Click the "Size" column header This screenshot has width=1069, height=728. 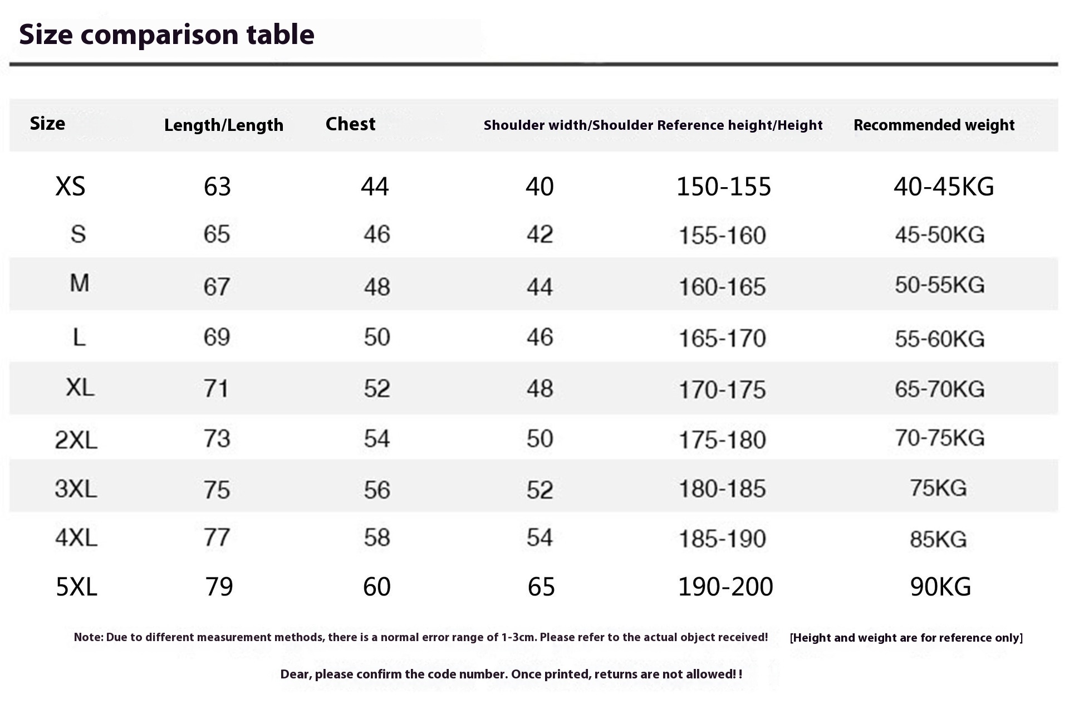47,123
